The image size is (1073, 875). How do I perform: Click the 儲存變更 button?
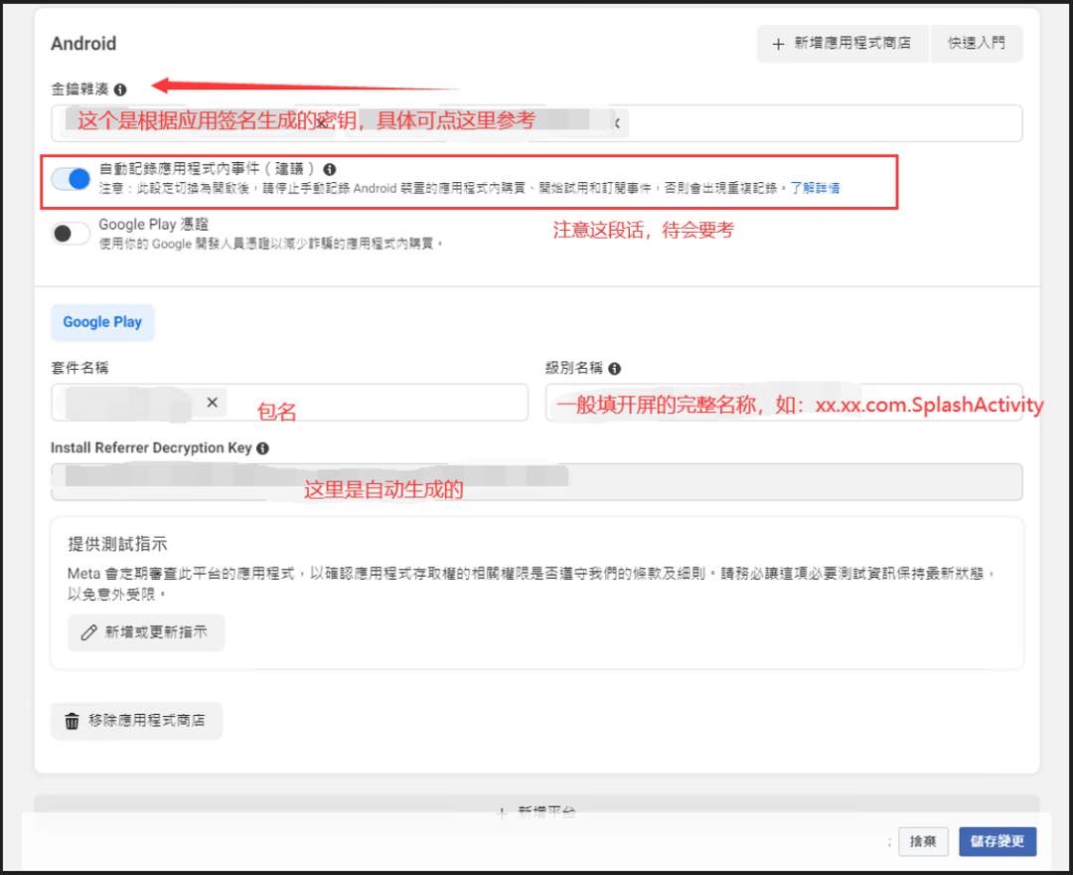[996, 840]
